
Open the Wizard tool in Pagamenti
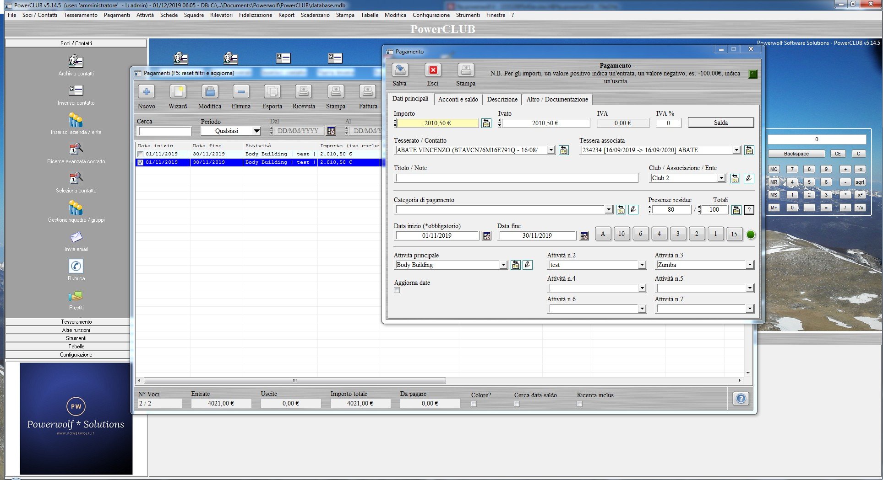pyautogui.click(x=178, y=92)
